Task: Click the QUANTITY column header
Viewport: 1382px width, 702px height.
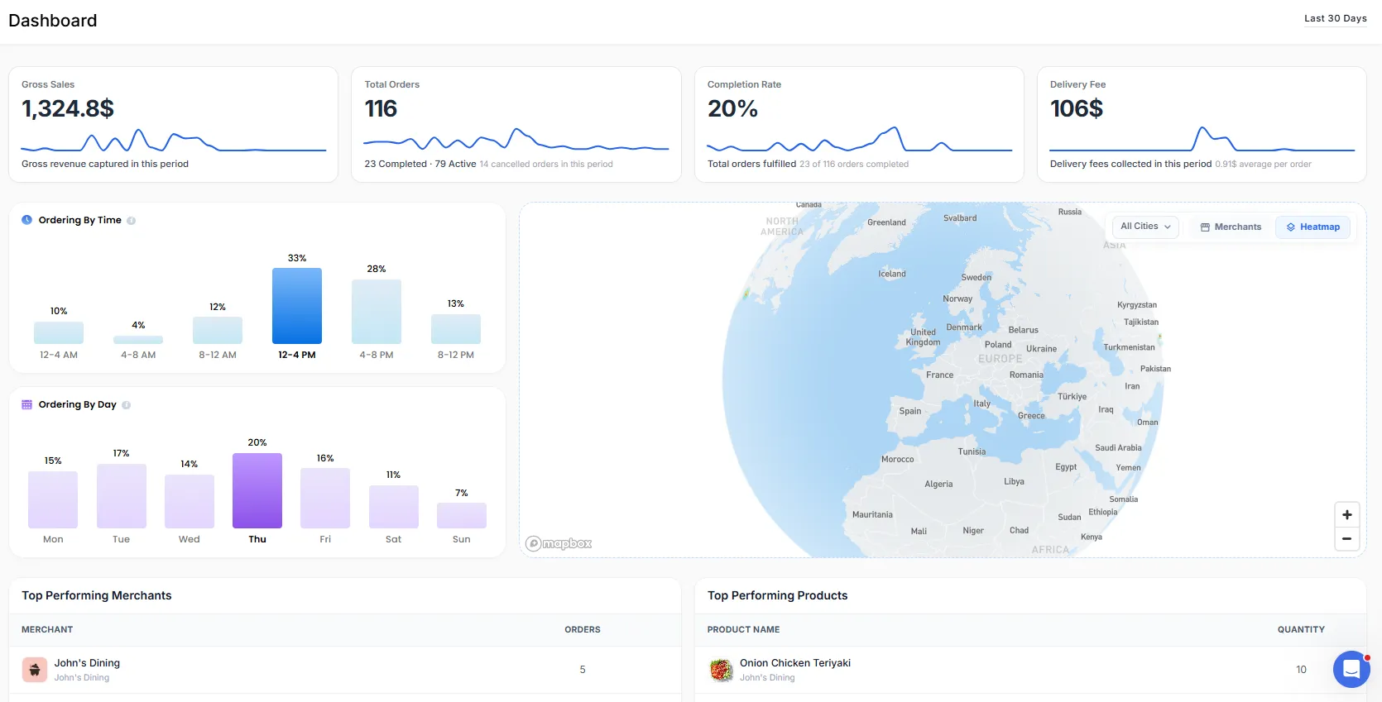Action: point(1301,629)
